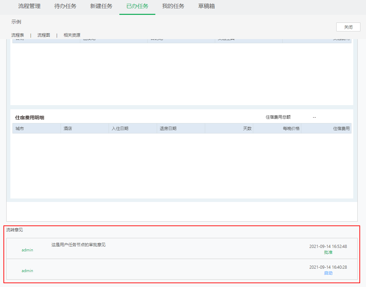Image resolution: width=366 pixels, height=287 pixels.
Task: Click the 审批意见 comment text
Action: click(79, 245)
